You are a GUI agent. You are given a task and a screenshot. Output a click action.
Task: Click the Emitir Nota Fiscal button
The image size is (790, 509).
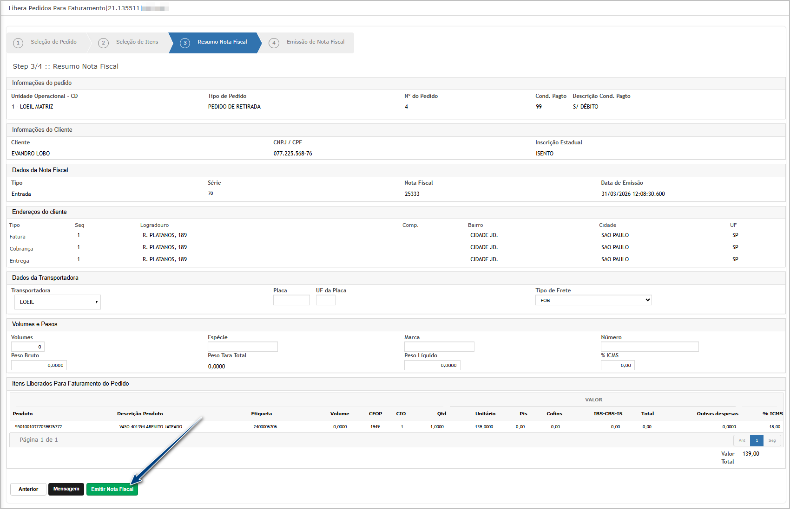(112, 489)
